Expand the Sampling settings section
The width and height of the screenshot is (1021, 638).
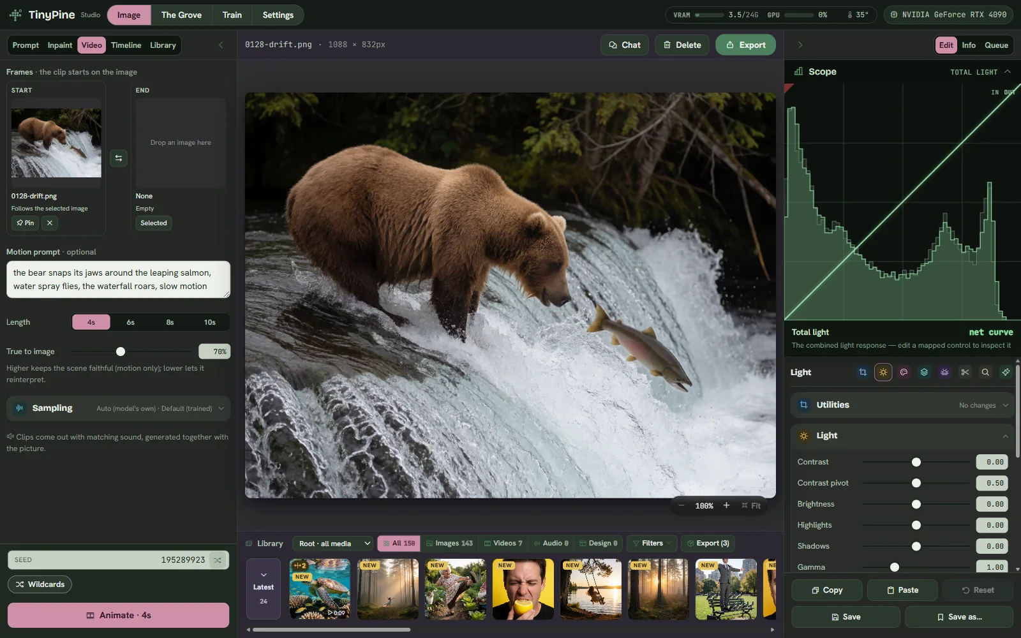click(x=118, y=408)
